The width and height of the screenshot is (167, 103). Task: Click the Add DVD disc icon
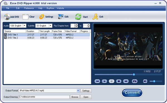click(x=7, y=17)
